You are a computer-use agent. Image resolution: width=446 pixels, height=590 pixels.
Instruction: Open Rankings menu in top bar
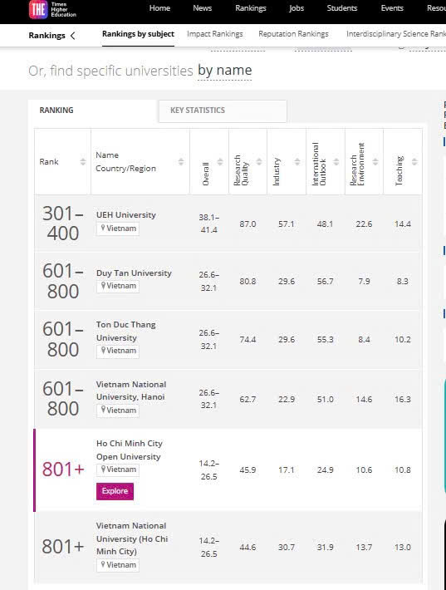click(251, 8)
